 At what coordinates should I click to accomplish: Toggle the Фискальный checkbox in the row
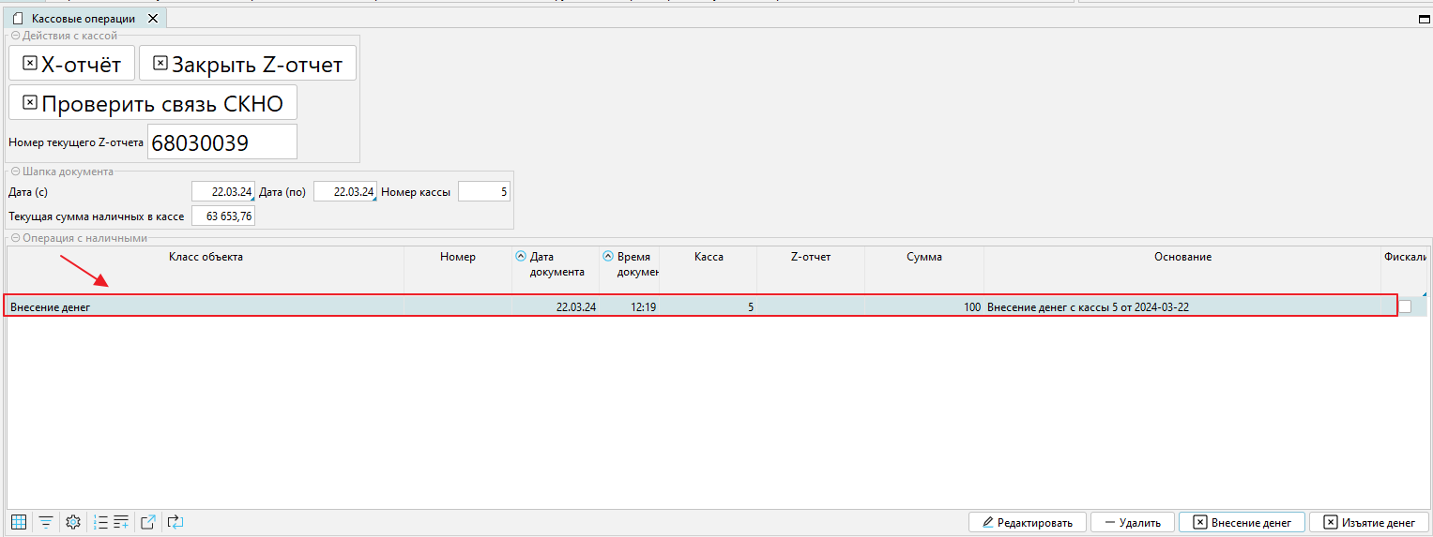(x=1404, y=306)
